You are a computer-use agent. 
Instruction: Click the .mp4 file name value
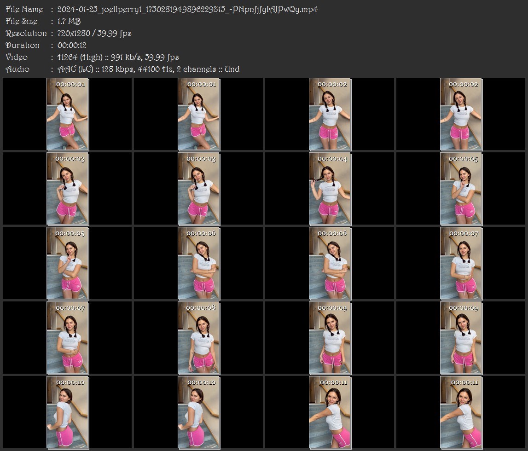187,9
